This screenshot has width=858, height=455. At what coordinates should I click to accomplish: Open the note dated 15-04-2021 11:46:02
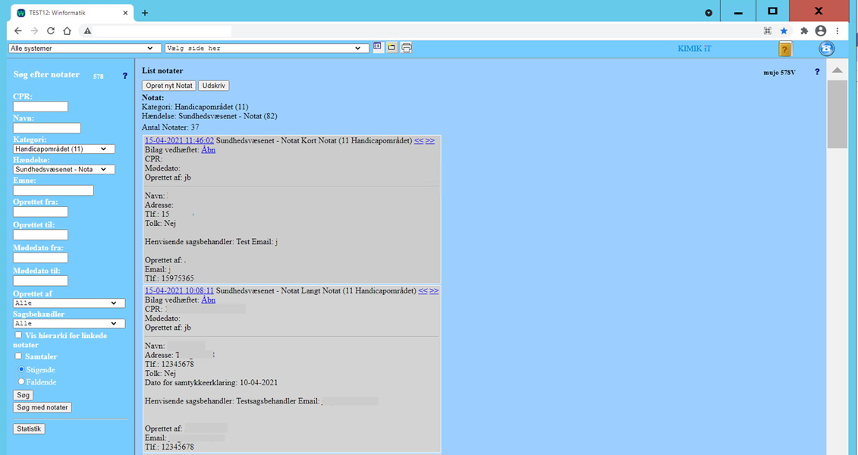click(180, 140)
